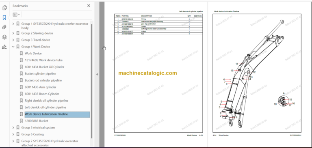Click callout number 18 on diagram

[x=232, y=71]
